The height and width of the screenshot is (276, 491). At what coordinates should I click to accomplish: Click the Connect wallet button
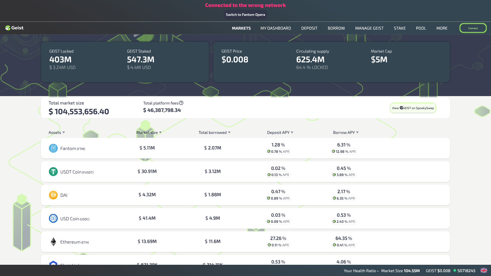coord(473,28)
